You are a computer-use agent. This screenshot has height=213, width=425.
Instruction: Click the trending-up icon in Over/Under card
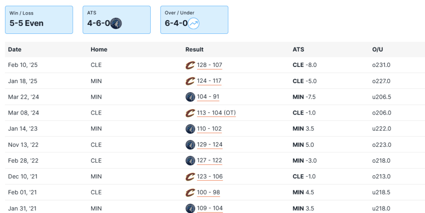pyautogui.click(x=194, y=24)
